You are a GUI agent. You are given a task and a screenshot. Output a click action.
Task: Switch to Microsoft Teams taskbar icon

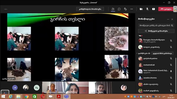point(67,96)
